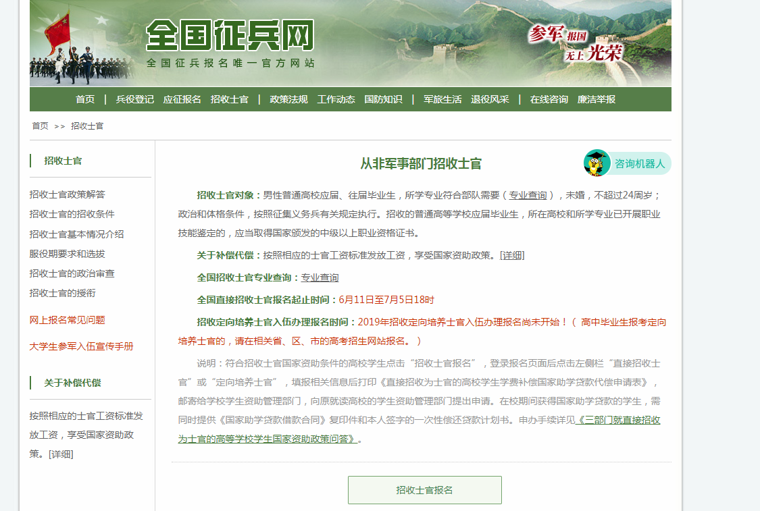Open the 三部门就直接招收为士官 policy Q&A link
This screenshot has width=760, height=511.
(420, 429)
